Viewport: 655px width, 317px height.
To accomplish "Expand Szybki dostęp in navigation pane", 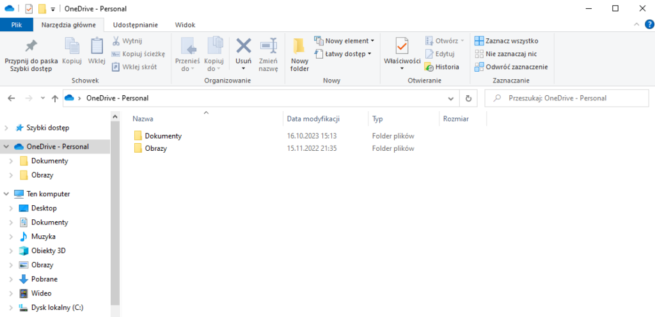I will tap(6, 128).
